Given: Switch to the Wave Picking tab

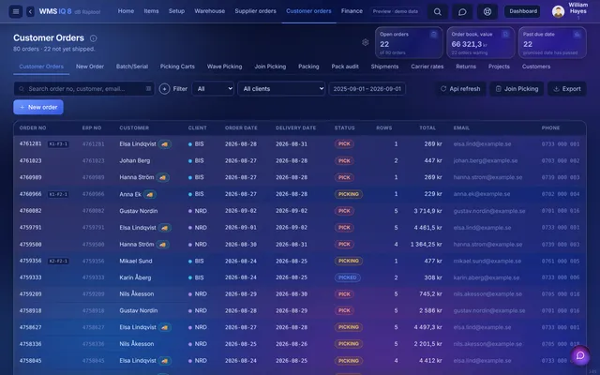Looking at the screenshot, I should coord(225,67).
